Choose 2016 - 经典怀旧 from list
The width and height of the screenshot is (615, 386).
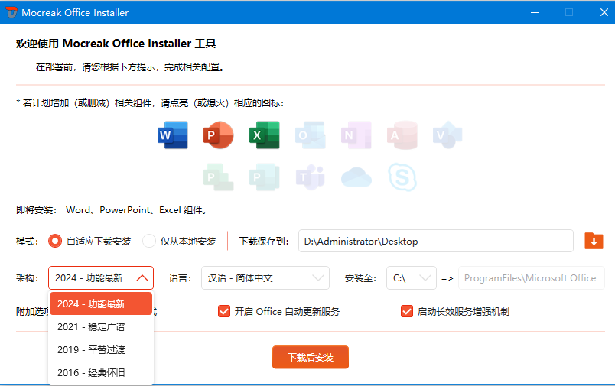(101, 372)
